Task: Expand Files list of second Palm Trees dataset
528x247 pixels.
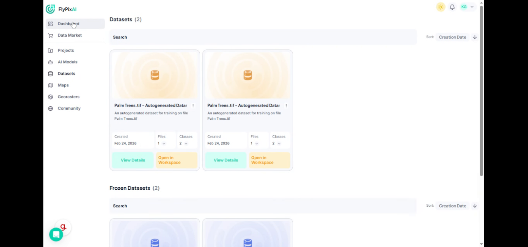Action: click(x=257, y=144)
